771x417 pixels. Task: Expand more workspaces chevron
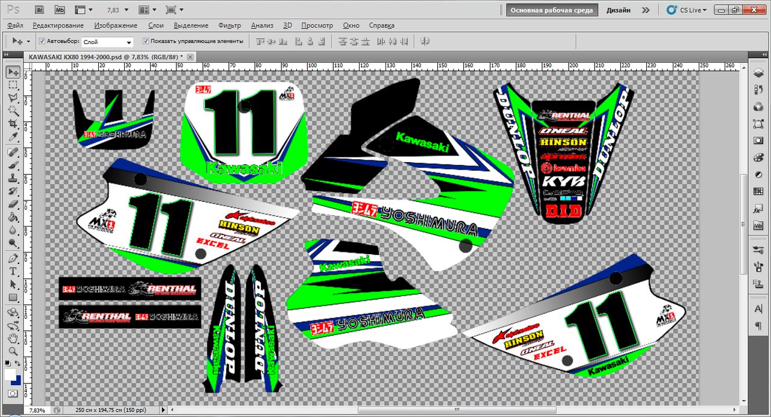click(x=646, y=10)
